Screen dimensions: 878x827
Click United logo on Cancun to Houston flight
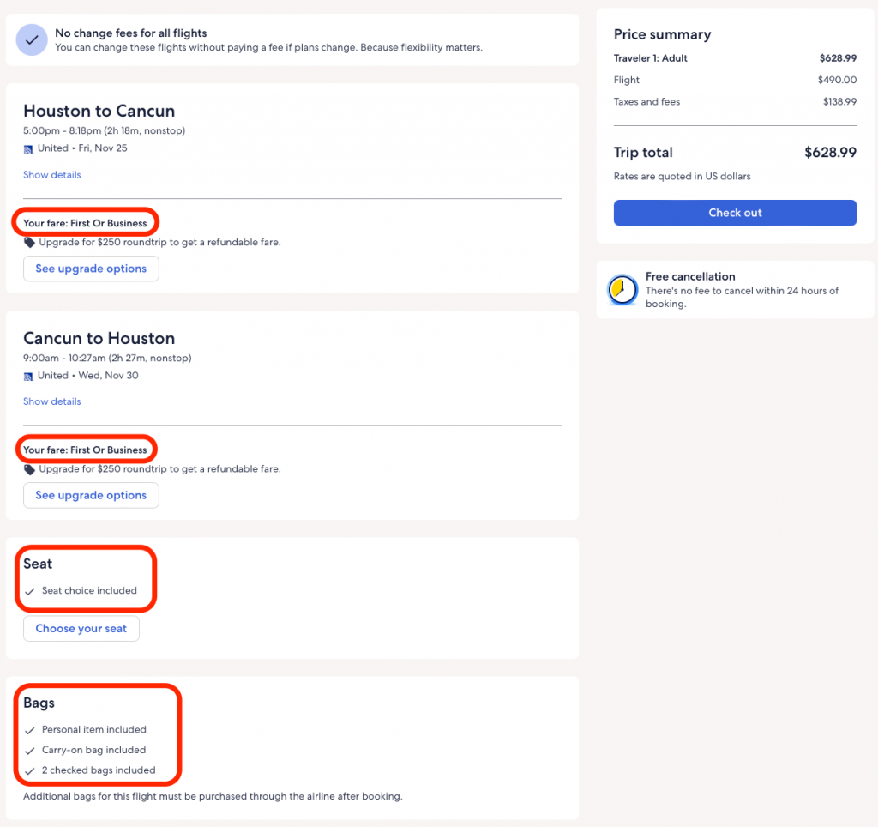click(x=28, y=376)
